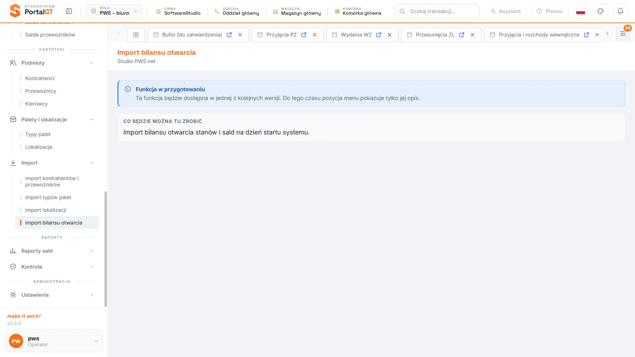This screenshot has height=357, width=635.
Task: Click the Szukaj transakcji search field
Action: point(437,11)
